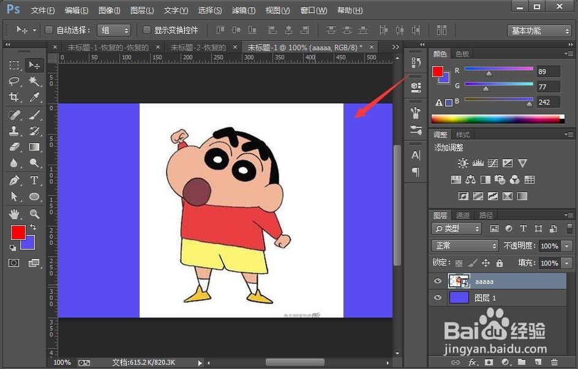Screen dimensions: 578x369
Task: Reset default foreground and background colors
Action: pos(13,247)
